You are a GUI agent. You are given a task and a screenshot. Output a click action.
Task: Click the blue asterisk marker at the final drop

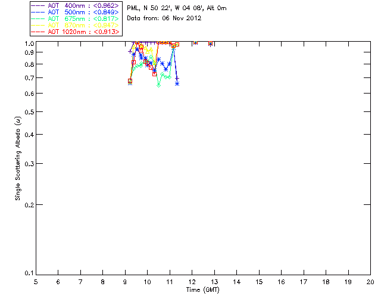click(x=177, y=83)
